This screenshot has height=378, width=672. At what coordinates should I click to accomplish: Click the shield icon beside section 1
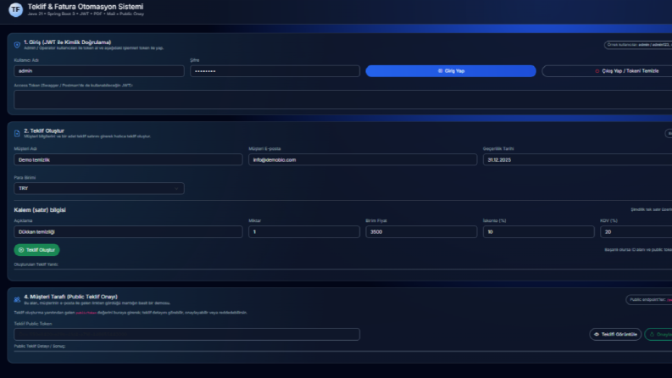[17, 45]
